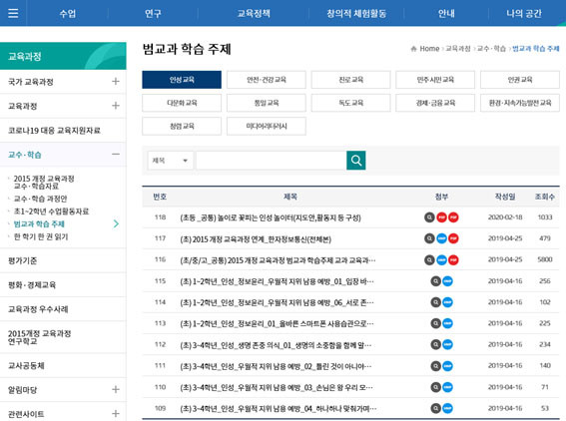Select the 독도 교육 category tab
Screen dimensions: 566x421
[350, 103]
